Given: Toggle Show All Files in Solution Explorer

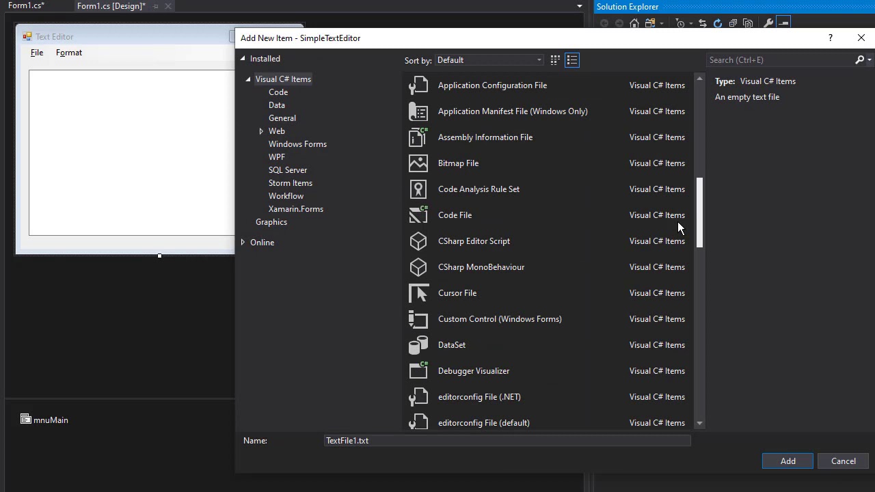Looking at the screenshot, I should pyautogui.click(x=748, y=23).
